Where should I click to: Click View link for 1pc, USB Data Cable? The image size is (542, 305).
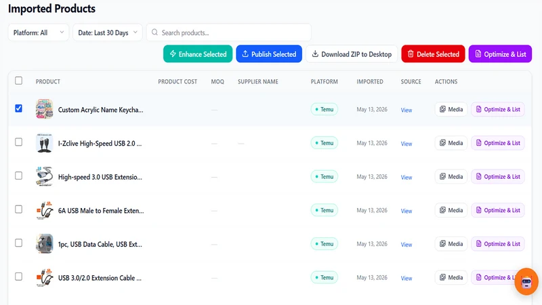click(x=406, y=245)
